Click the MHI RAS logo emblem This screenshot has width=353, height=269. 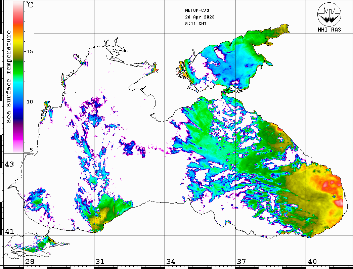coord(329,14)
